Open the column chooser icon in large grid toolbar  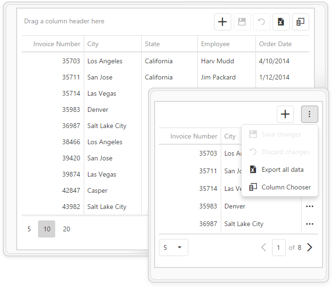point(300,22)
